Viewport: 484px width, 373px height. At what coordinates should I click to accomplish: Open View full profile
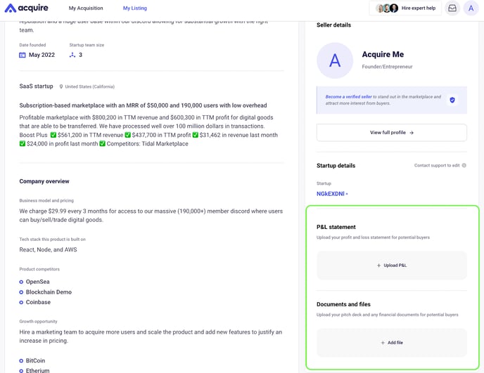tap(392, 133)
